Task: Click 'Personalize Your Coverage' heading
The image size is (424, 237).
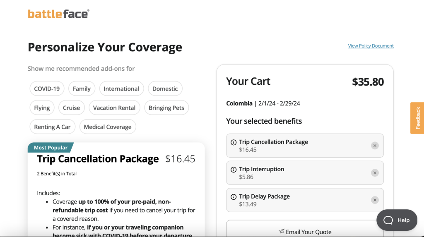Action: (105, 47)
